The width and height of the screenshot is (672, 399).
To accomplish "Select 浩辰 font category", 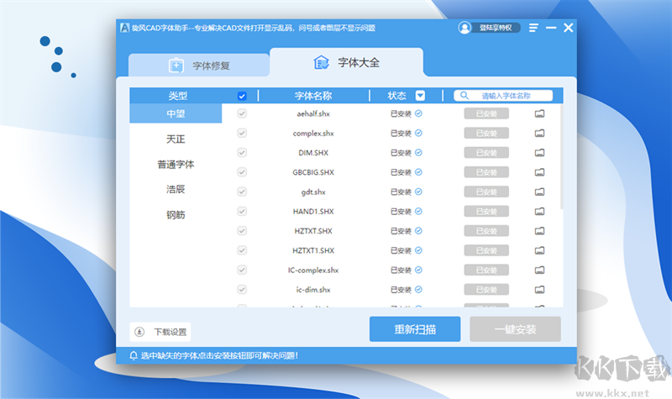I will coord(176,189).
